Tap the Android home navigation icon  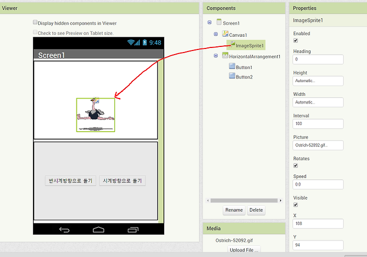click(x=98, y=229)
